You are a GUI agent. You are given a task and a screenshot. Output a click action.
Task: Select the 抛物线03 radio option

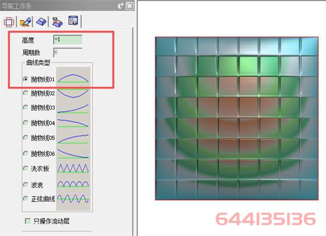[26, 107]
